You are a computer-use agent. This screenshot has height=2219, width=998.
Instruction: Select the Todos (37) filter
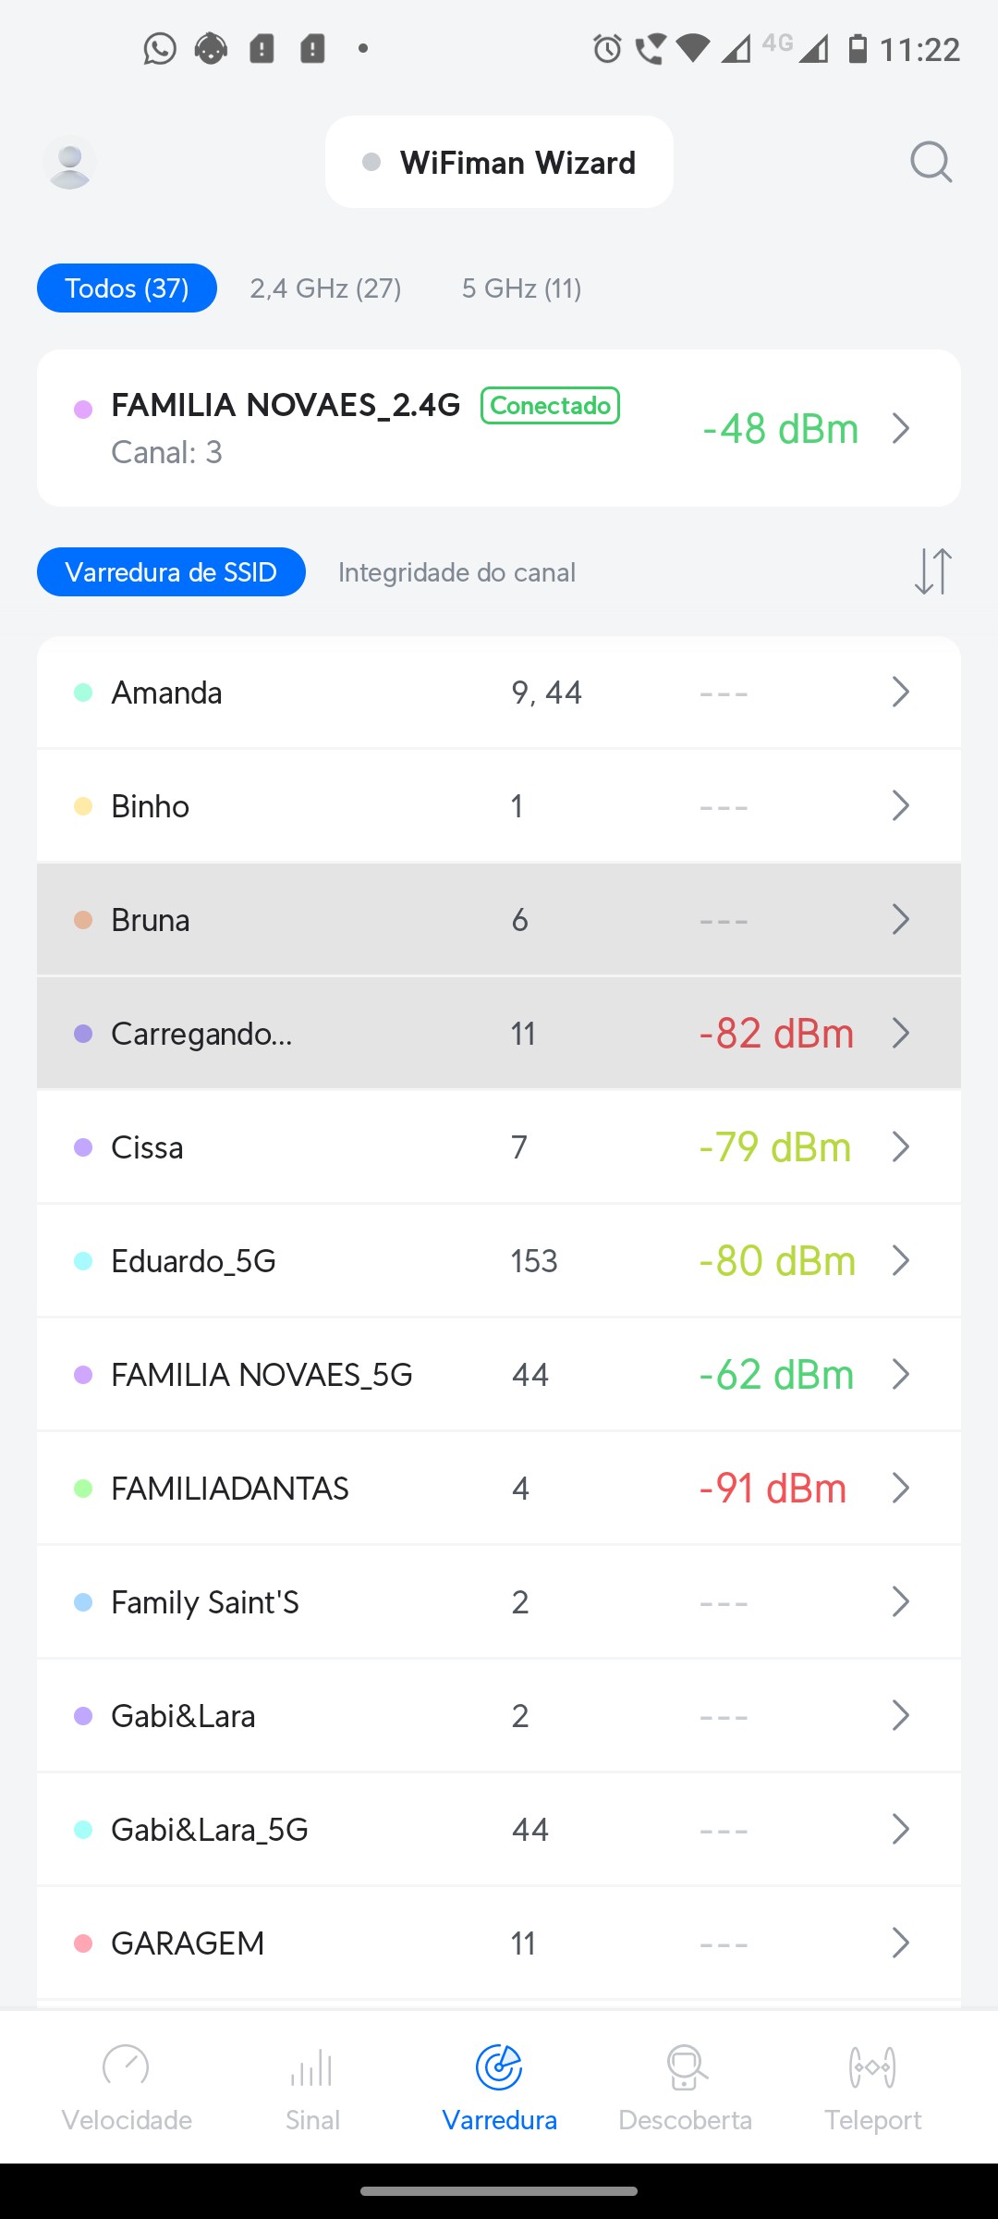pyautogui.click(x=127, y=288)
